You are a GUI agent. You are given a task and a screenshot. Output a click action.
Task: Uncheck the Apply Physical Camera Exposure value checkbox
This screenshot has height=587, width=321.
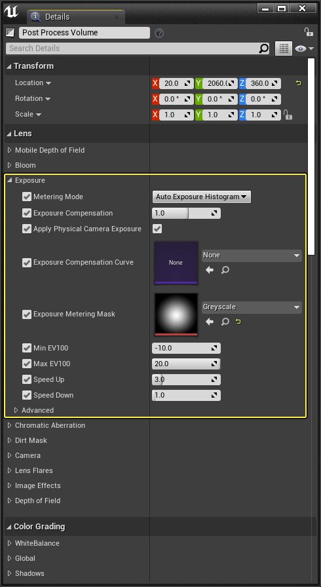point(157,229)
